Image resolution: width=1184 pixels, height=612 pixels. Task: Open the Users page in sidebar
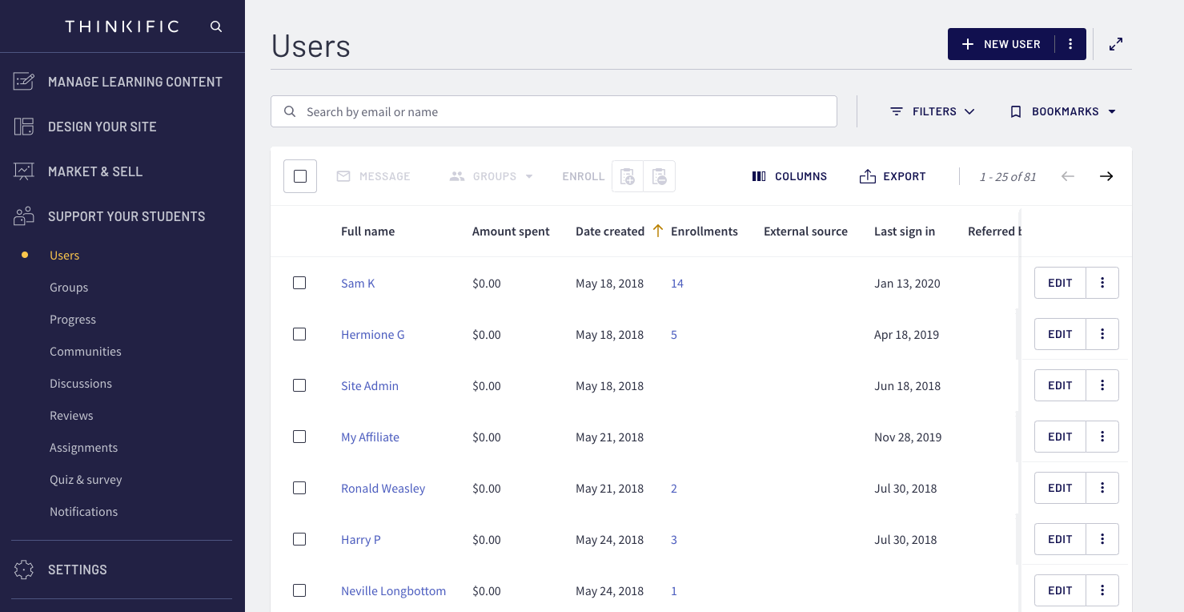[x=64, y=256]
